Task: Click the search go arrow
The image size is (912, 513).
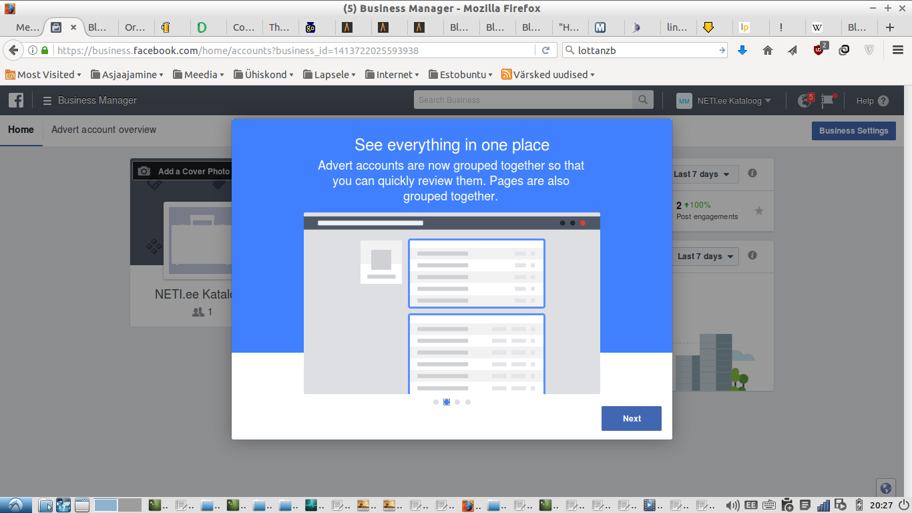Action: click(x=722, y=50)
